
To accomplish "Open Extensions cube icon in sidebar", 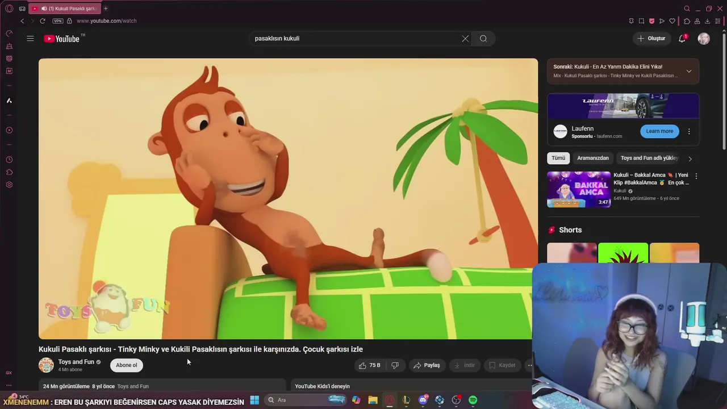I will [9, 172].
